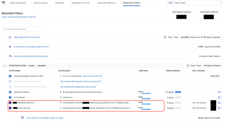Click the Synthetics Default row icon

click(x=10, y=92)
